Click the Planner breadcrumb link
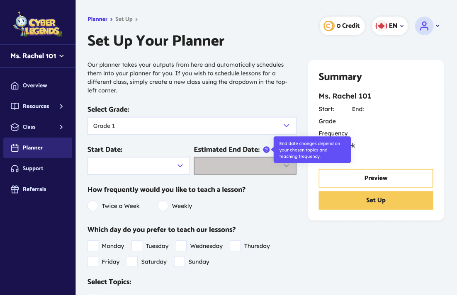Image resolution: width=457 pixels, height=295 pixels. (97, 19)
